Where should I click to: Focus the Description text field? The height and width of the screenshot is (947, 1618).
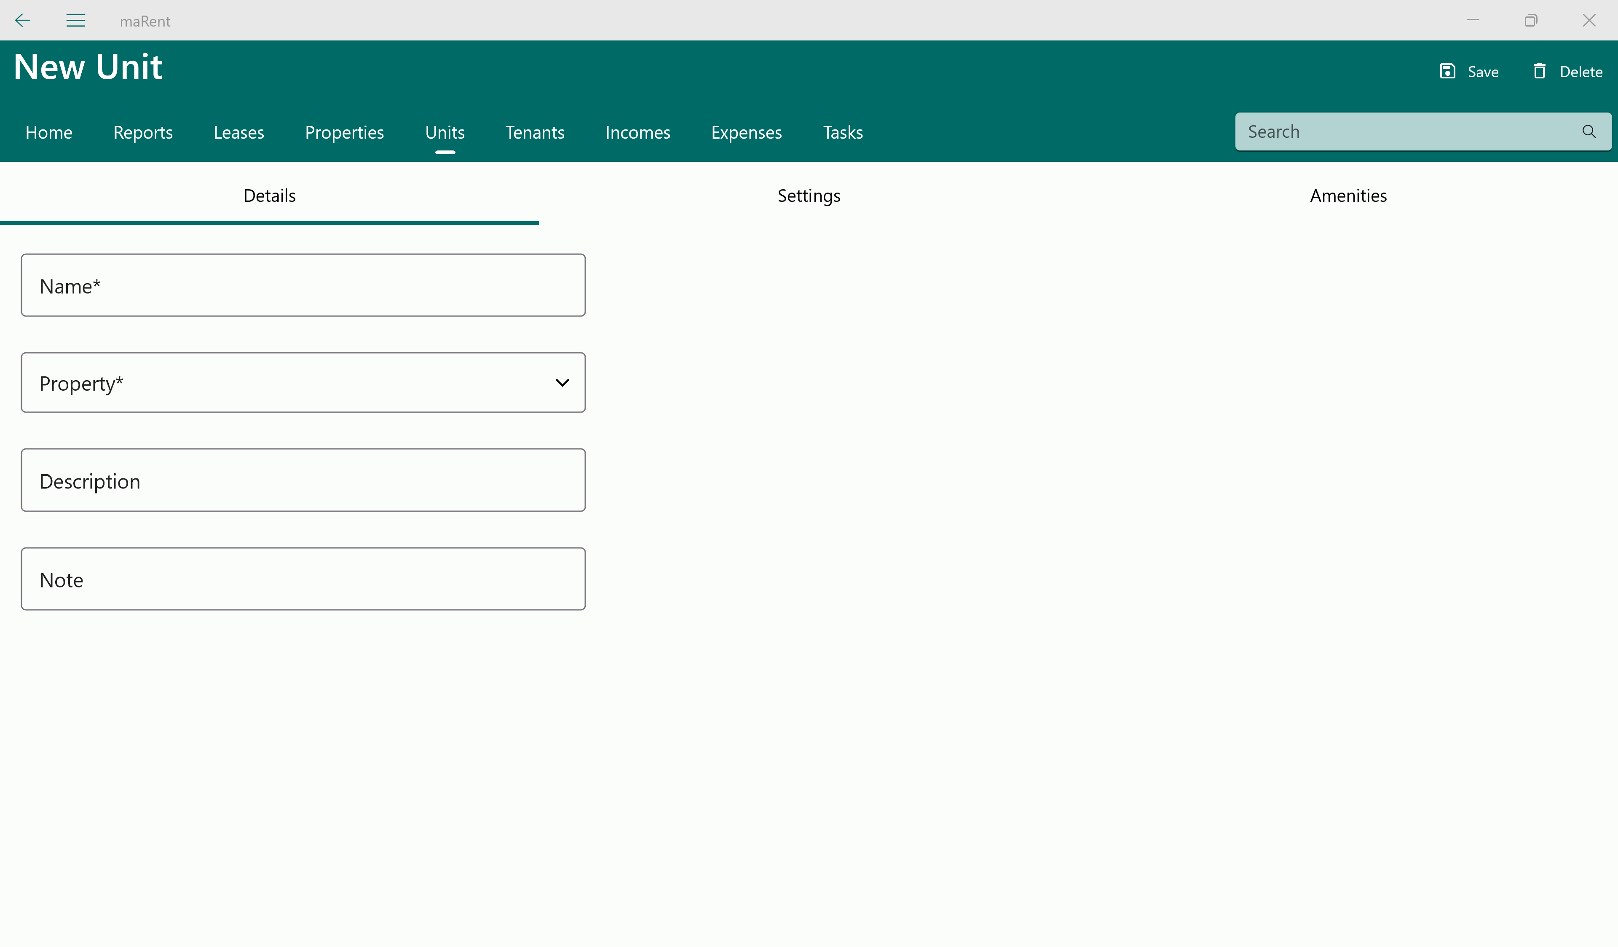tap(303, 481)
